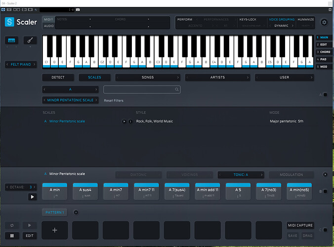
Task: Show info for A Minor Pentatonic scale
Action: [130, 122]
